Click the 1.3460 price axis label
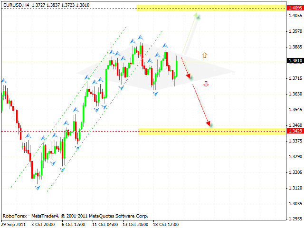 tap(295, 125)
